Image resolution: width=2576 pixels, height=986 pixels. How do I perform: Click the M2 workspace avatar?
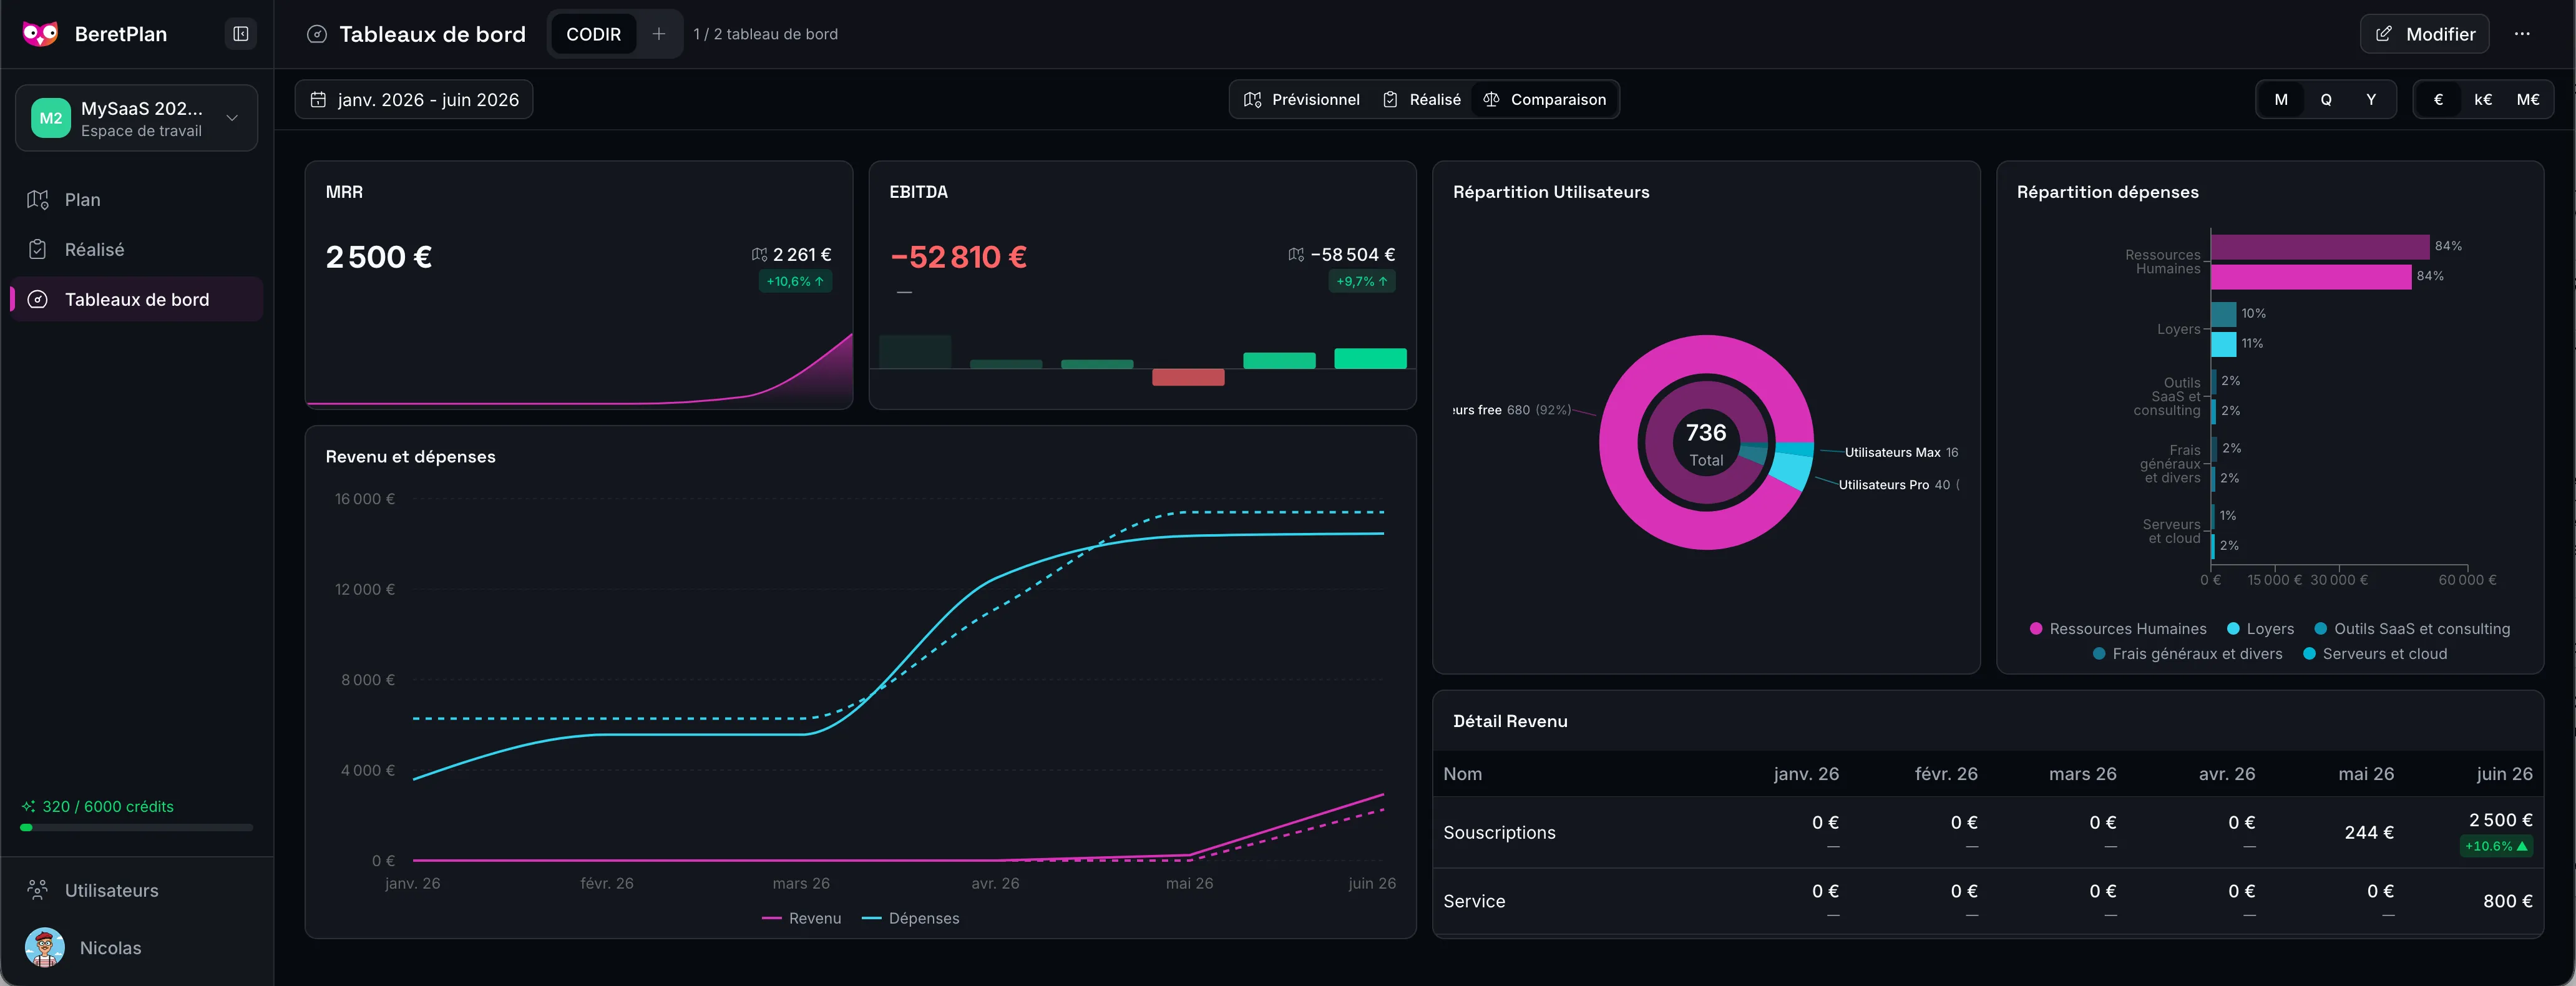click(51, 118)
